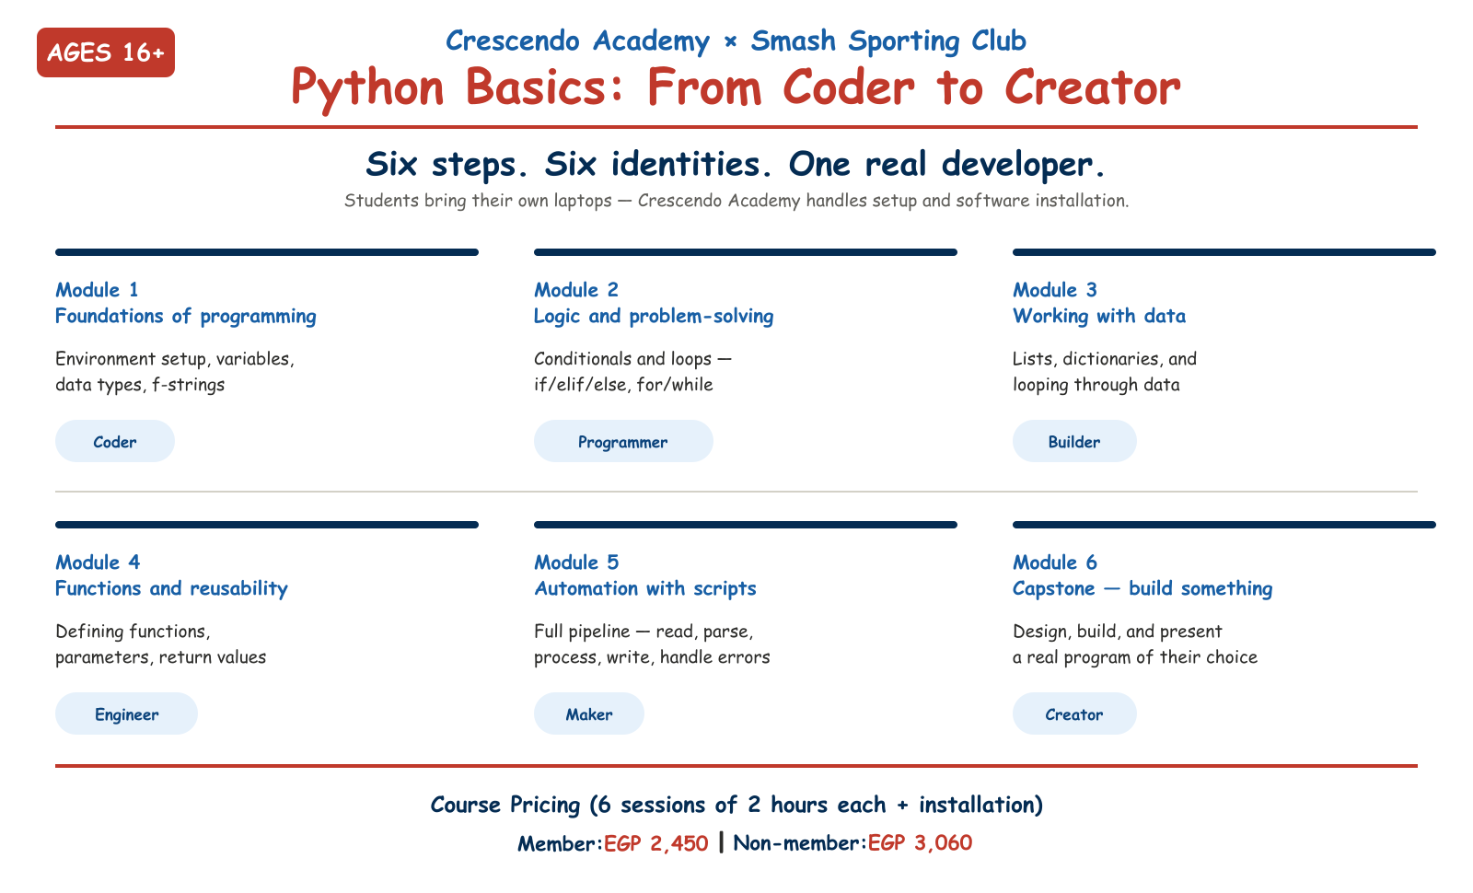This screenshot has height=893, width=1473.
Task: Select the Programmer identity pill
Action: (x=623, y=441)
